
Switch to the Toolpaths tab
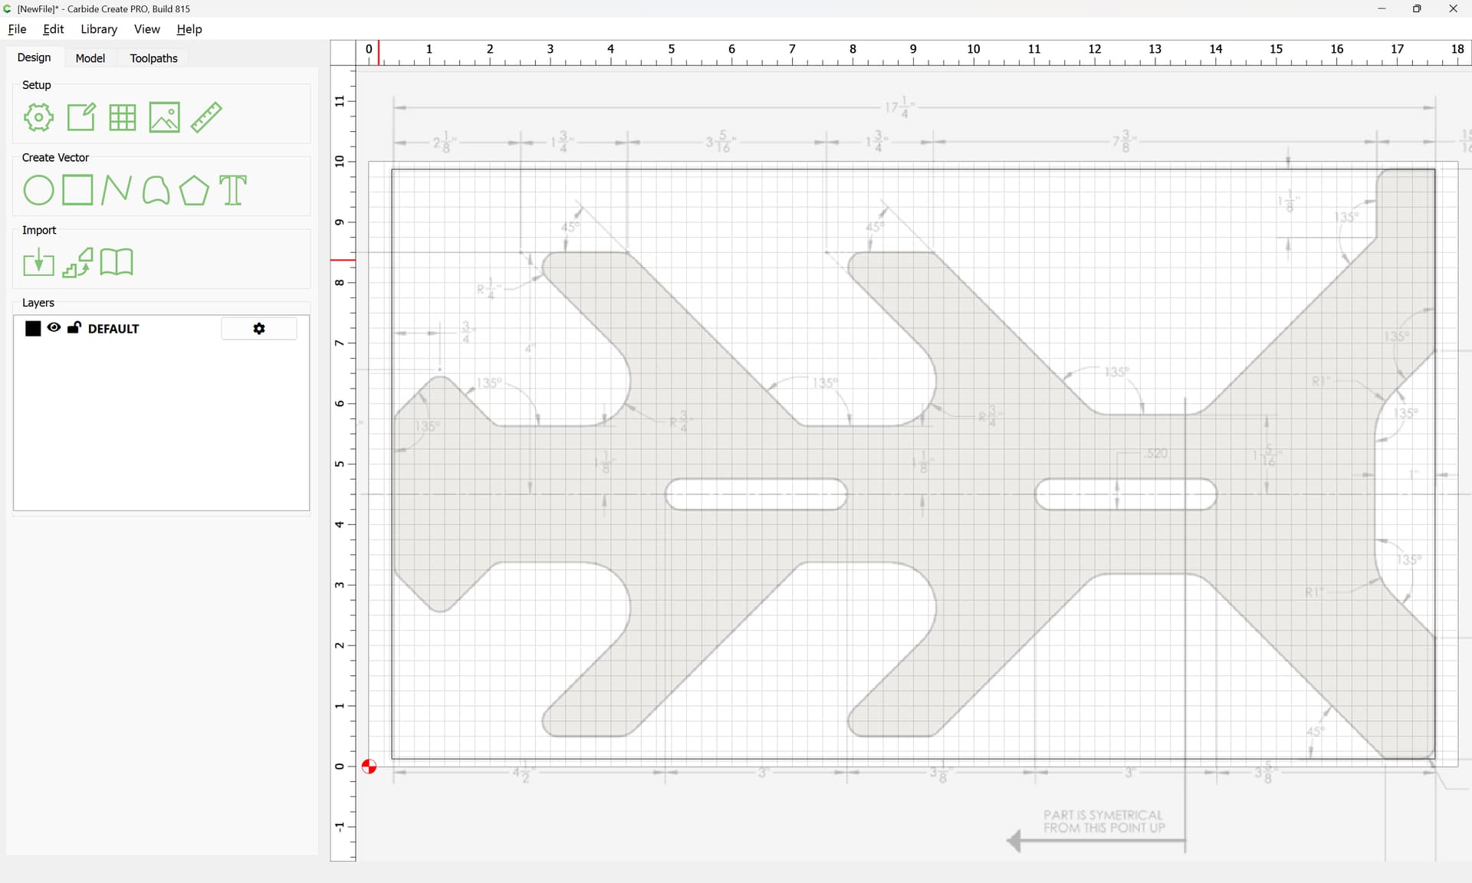(x=154, y=58)
